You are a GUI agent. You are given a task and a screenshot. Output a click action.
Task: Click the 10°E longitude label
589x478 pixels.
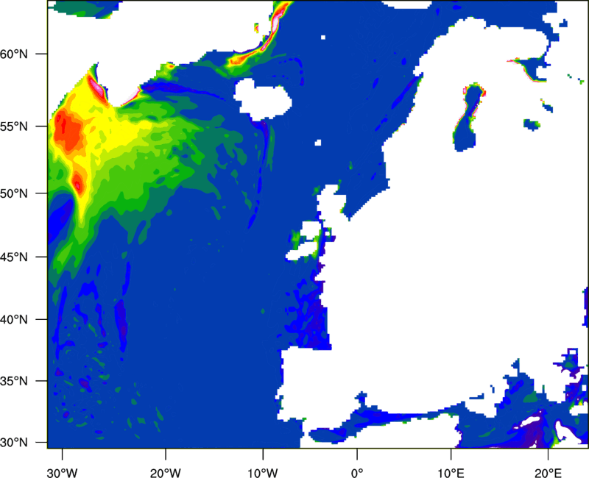tap(451, 473)
